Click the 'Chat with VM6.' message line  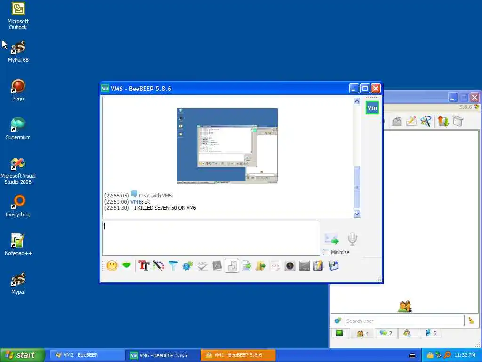(156, 196)
